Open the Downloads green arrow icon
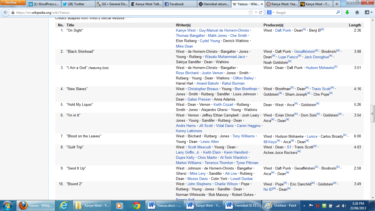 click(347, 13)
